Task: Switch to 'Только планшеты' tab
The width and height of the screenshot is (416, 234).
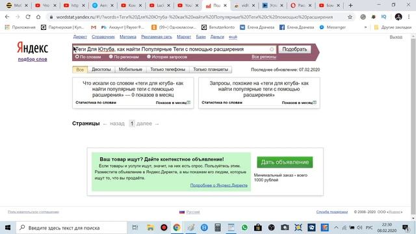Action: coord(211,70)
